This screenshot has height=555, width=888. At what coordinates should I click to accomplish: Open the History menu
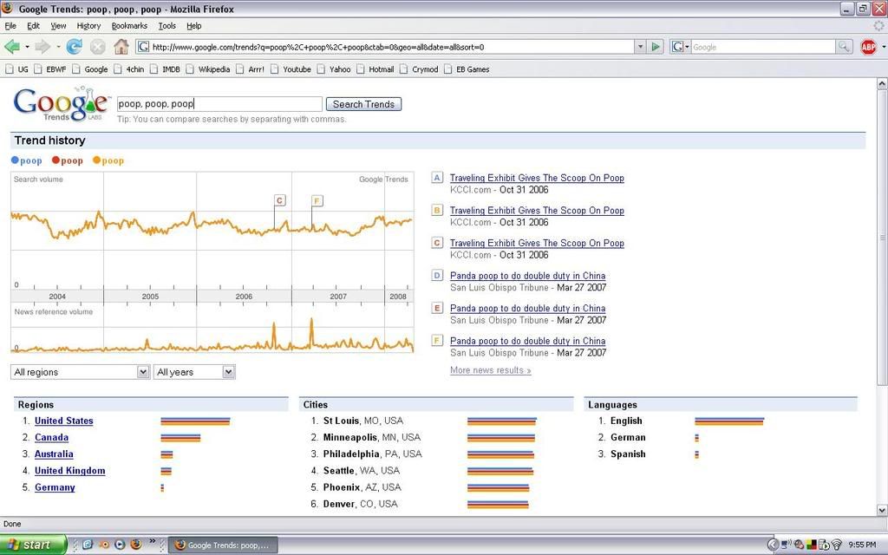tap(88, 25)
